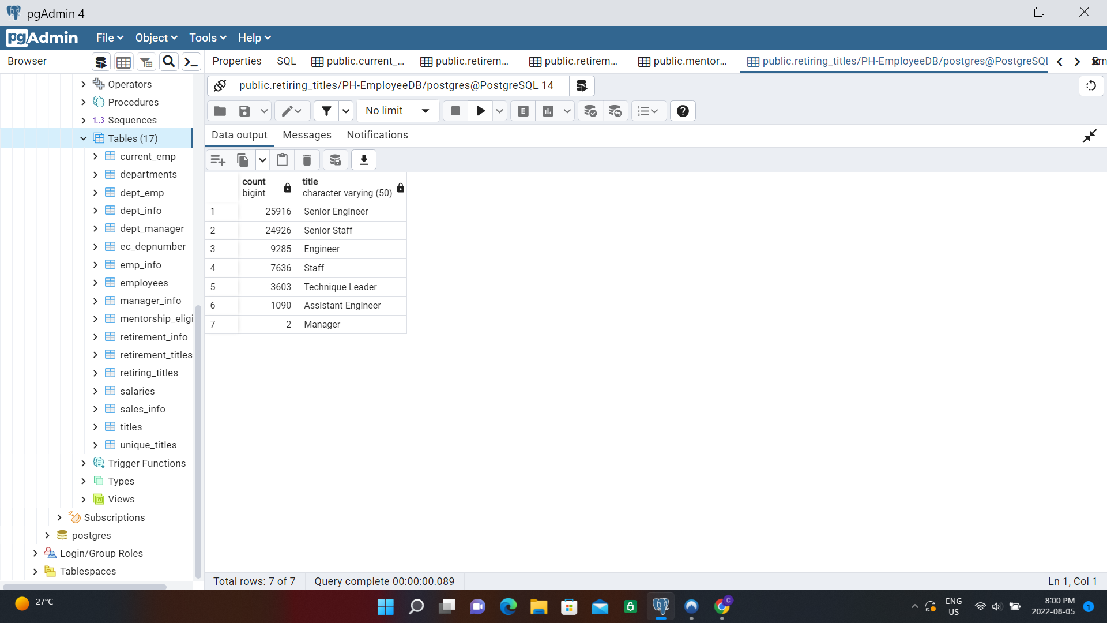Screen dimensions: 1107x623
Task: Switch to the Messages tab
Action: click(307, 135)
